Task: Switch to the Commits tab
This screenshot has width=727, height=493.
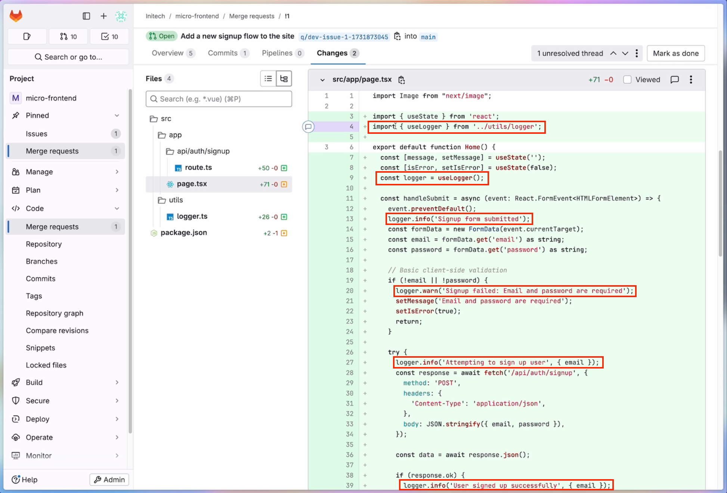Action: 223,53
